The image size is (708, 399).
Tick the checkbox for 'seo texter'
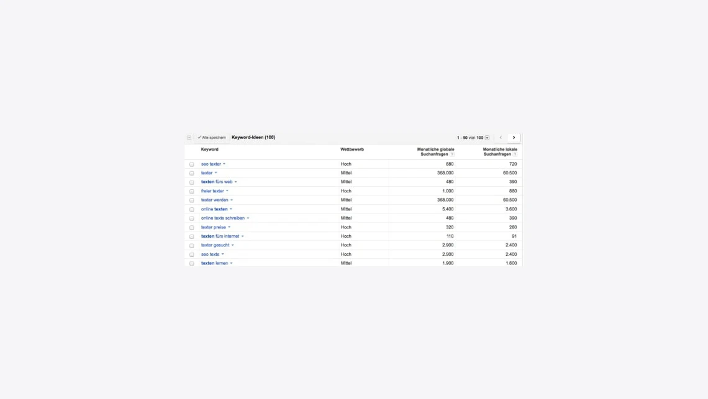coord(192,164)
